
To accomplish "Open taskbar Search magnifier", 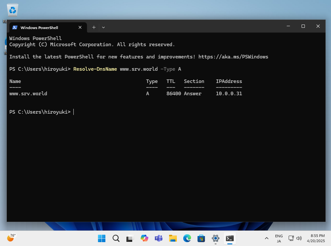I will (116, 239).
